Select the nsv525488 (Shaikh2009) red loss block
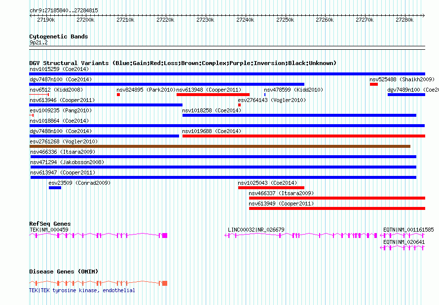This screenshot has width=439, height=305. [374, 84]
